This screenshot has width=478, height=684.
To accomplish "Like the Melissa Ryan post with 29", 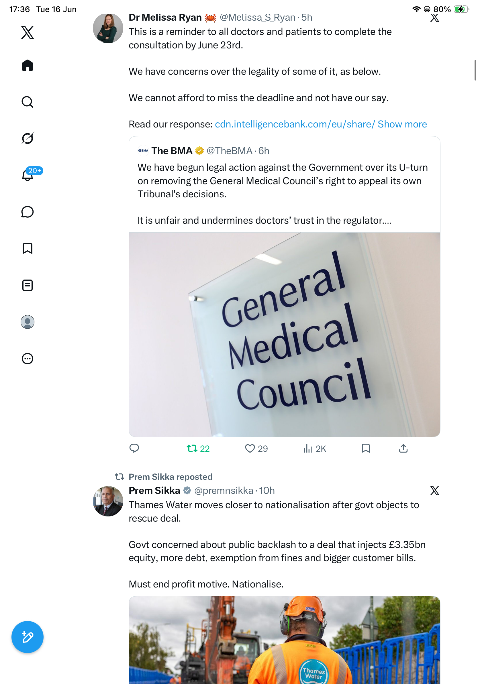I will tap(256, 448).
